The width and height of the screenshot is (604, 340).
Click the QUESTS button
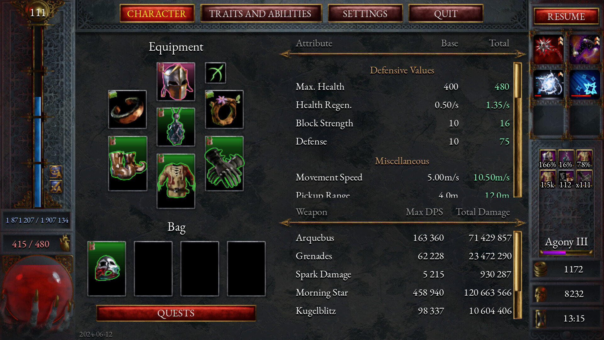(x=176, y=313)
